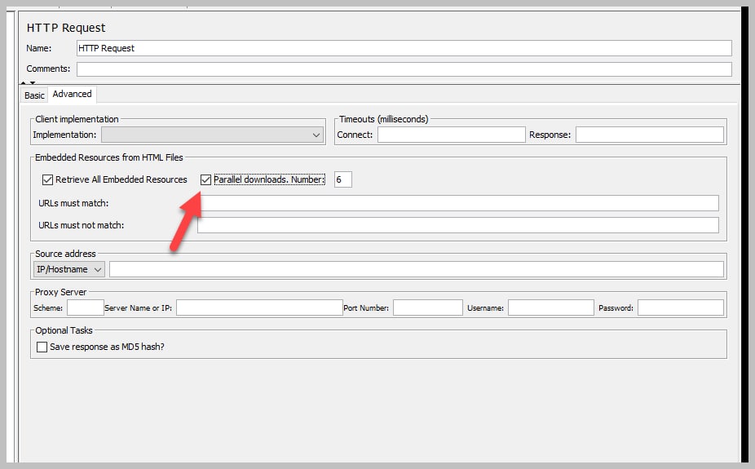Click the proxy Username field

[551, 308]
